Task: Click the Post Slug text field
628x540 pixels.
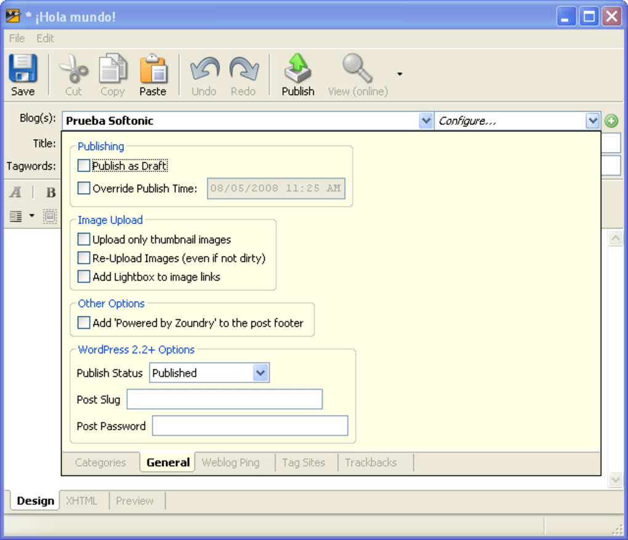Action: (225, 400)
